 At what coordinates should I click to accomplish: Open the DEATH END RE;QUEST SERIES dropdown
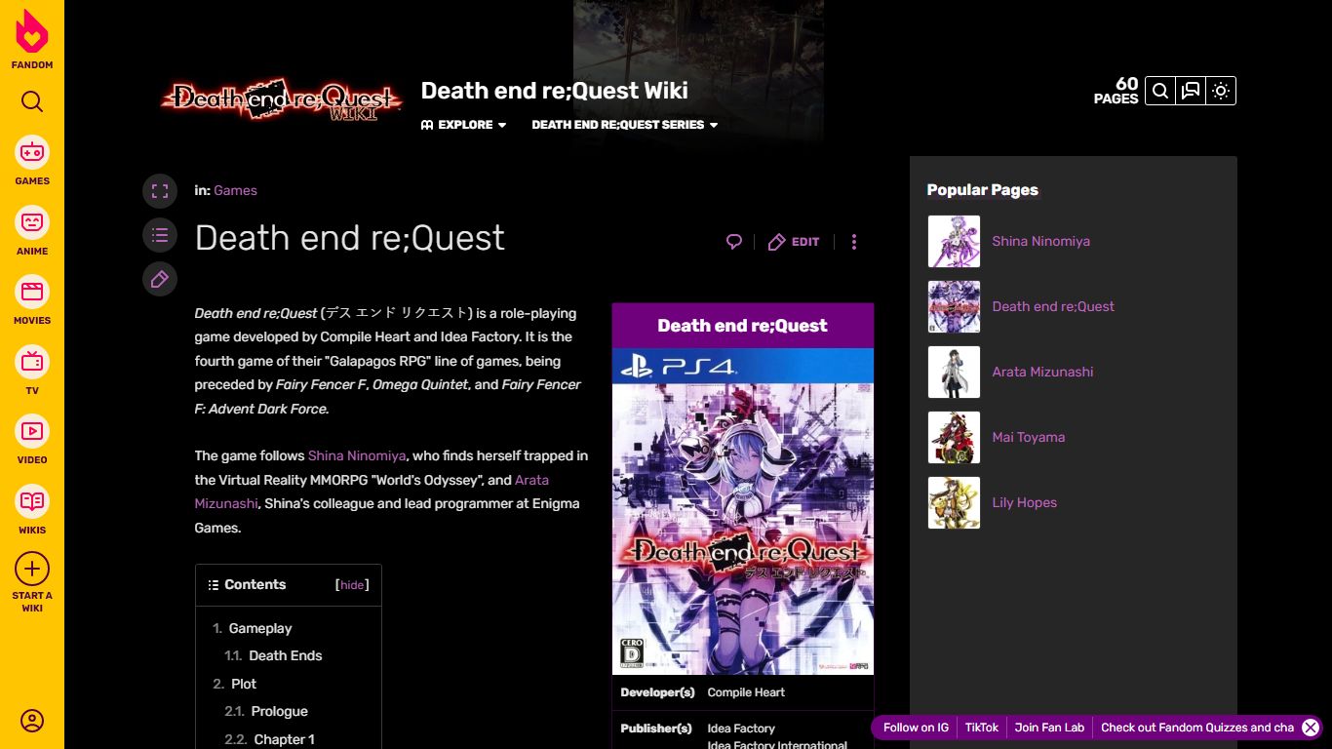pos(625,125)
